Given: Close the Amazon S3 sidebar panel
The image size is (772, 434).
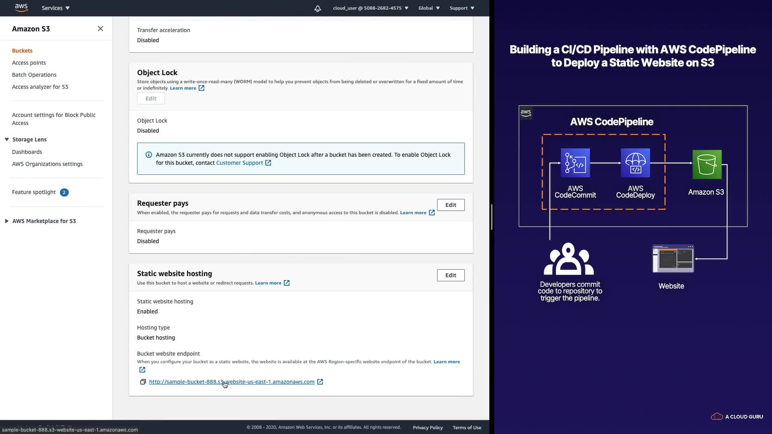Looking at the screenshot, I should 101,29.
